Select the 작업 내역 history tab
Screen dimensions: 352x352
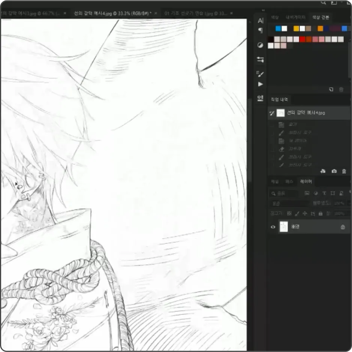click(279, 99)
